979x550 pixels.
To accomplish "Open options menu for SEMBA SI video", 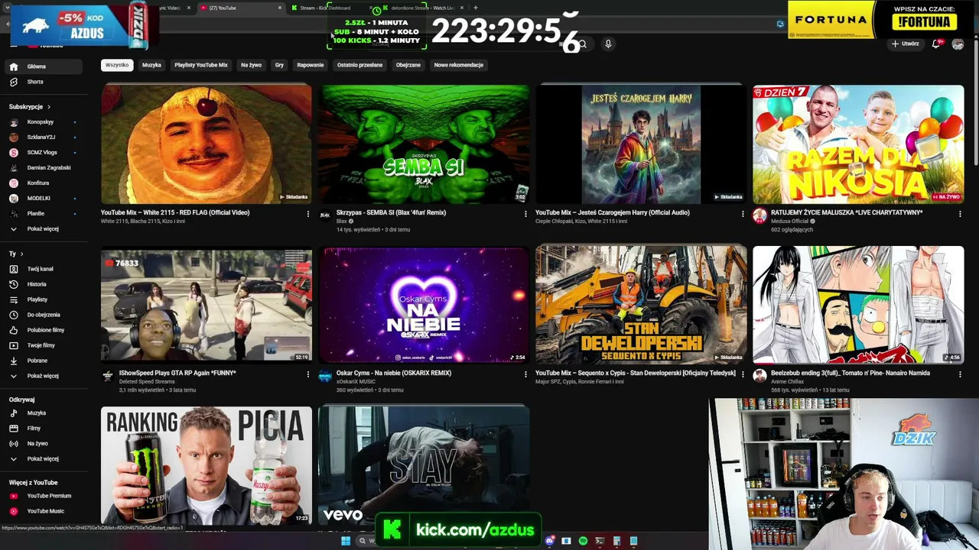I will click(x=525, y=214).
